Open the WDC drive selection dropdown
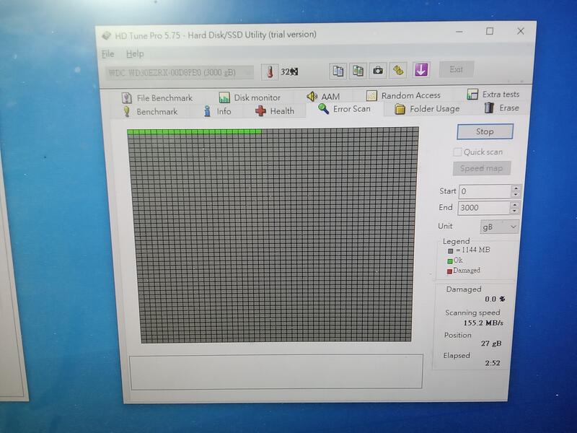This screenshot has width=577, height=433. pos(180,72)
